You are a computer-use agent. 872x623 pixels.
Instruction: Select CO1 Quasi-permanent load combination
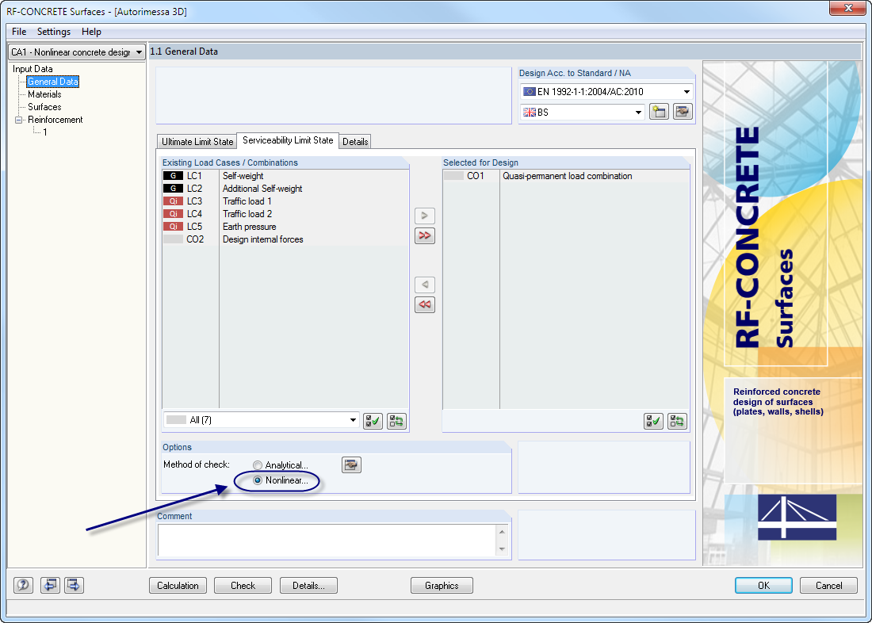[x=566, y=176]
